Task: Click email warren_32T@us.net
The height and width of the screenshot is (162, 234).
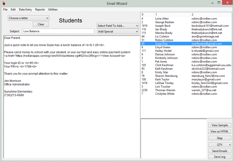Action: coord(204,90)
